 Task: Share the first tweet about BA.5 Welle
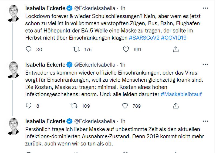[x=176, y=49]
